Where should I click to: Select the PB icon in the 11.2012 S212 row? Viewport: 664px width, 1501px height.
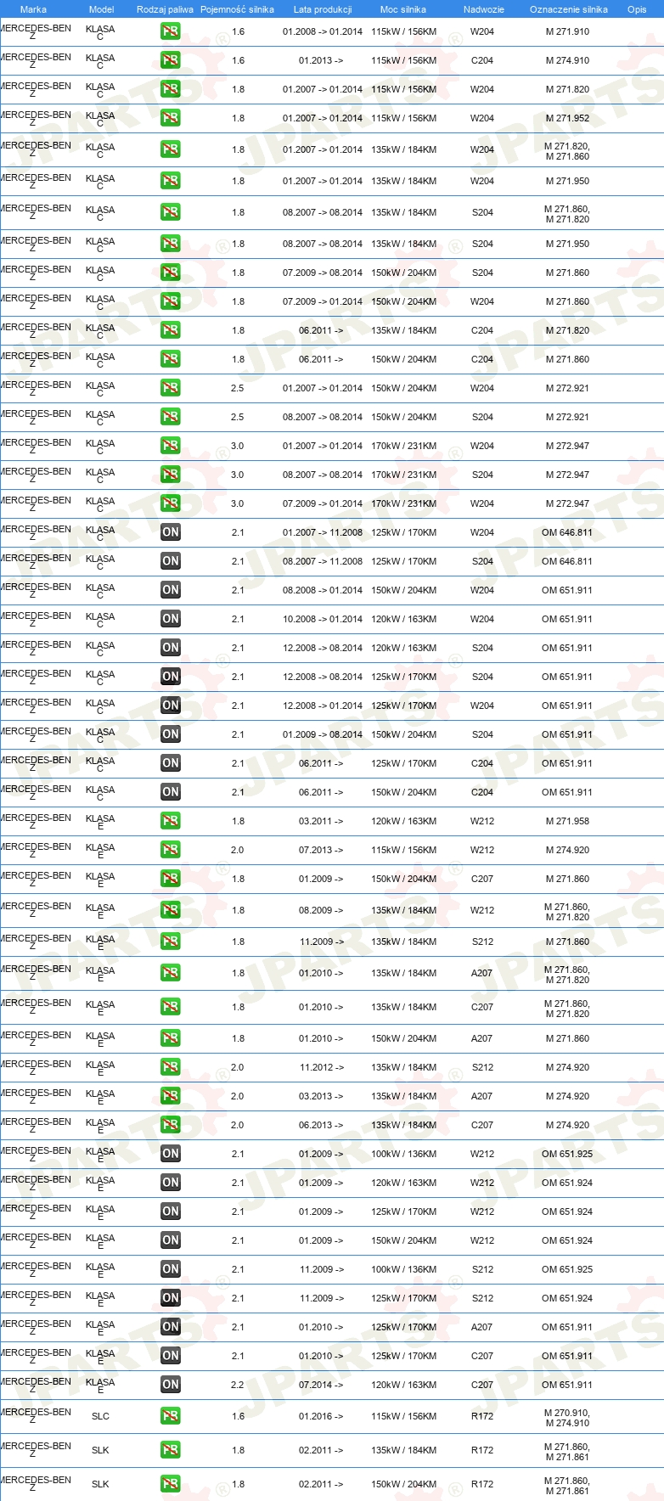(x=170, y=1067)
